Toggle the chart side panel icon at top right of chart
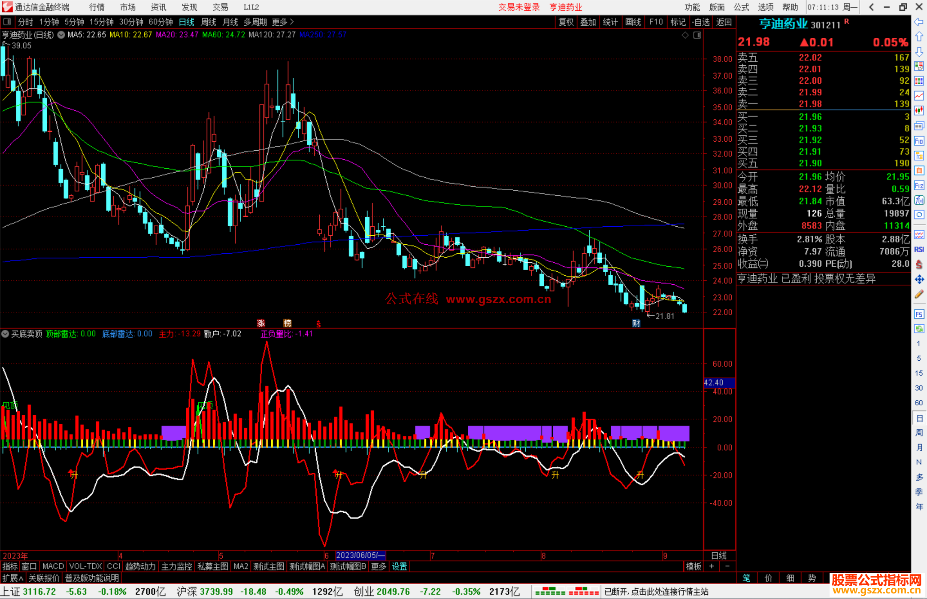This screenshot has width=927, height=599. [697, 35]
